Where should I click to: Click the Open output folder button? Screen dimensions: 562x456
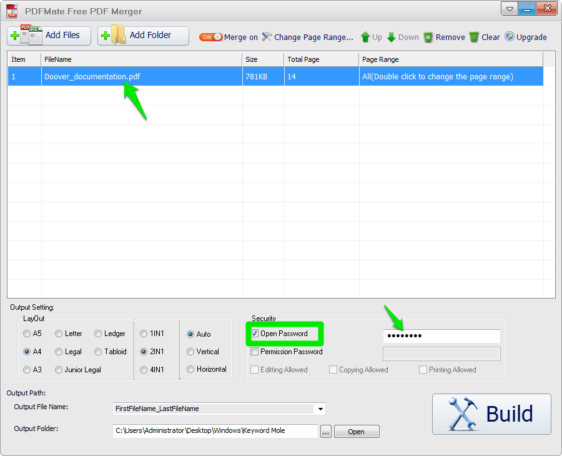click(x=357, y=432)
